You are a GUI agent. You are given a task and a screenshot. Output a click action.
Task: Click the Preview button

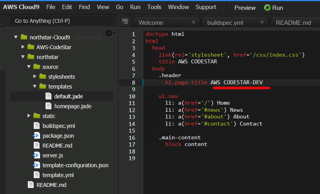point(245,8)
